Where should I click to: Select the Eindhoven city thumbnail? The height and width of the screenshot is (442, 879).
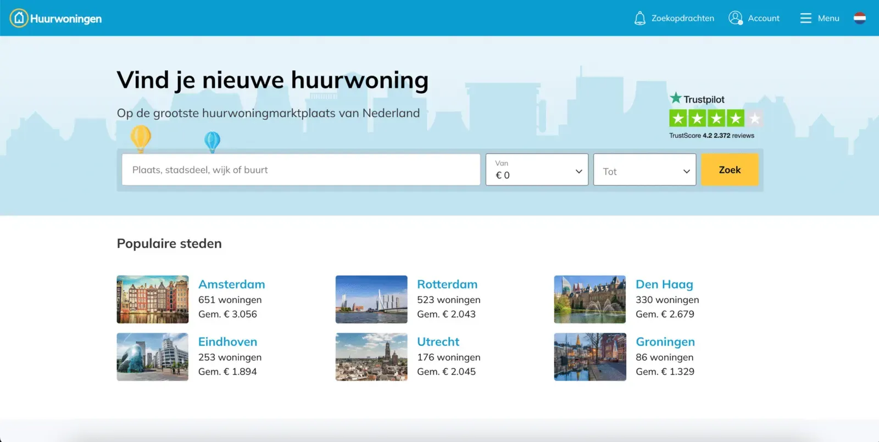tap(153, 357)
